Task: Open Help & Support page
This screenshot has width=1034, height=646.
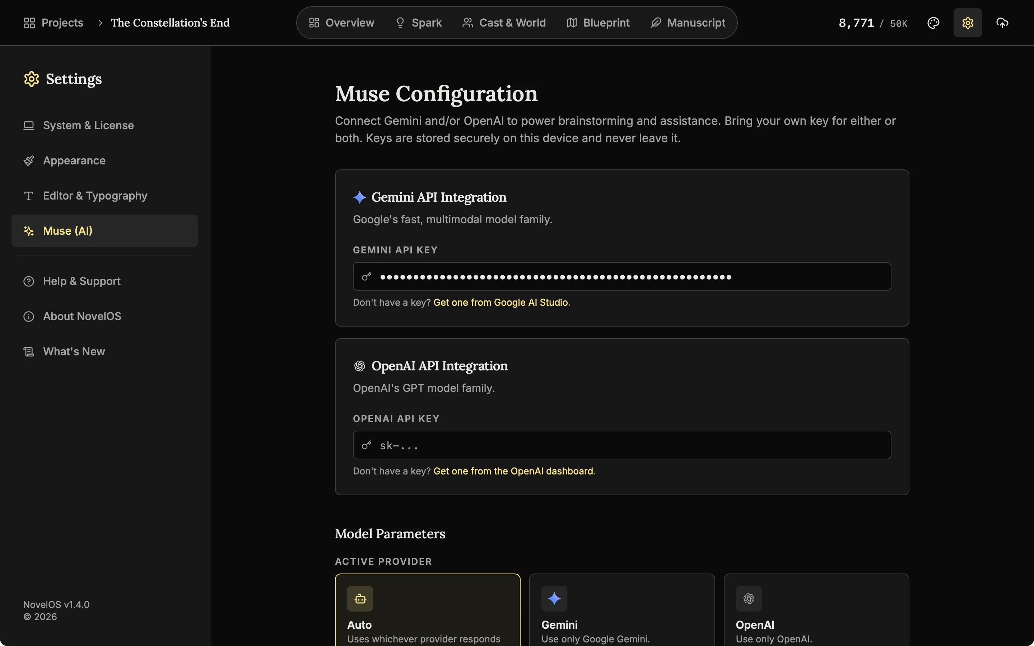Action: 105,281
